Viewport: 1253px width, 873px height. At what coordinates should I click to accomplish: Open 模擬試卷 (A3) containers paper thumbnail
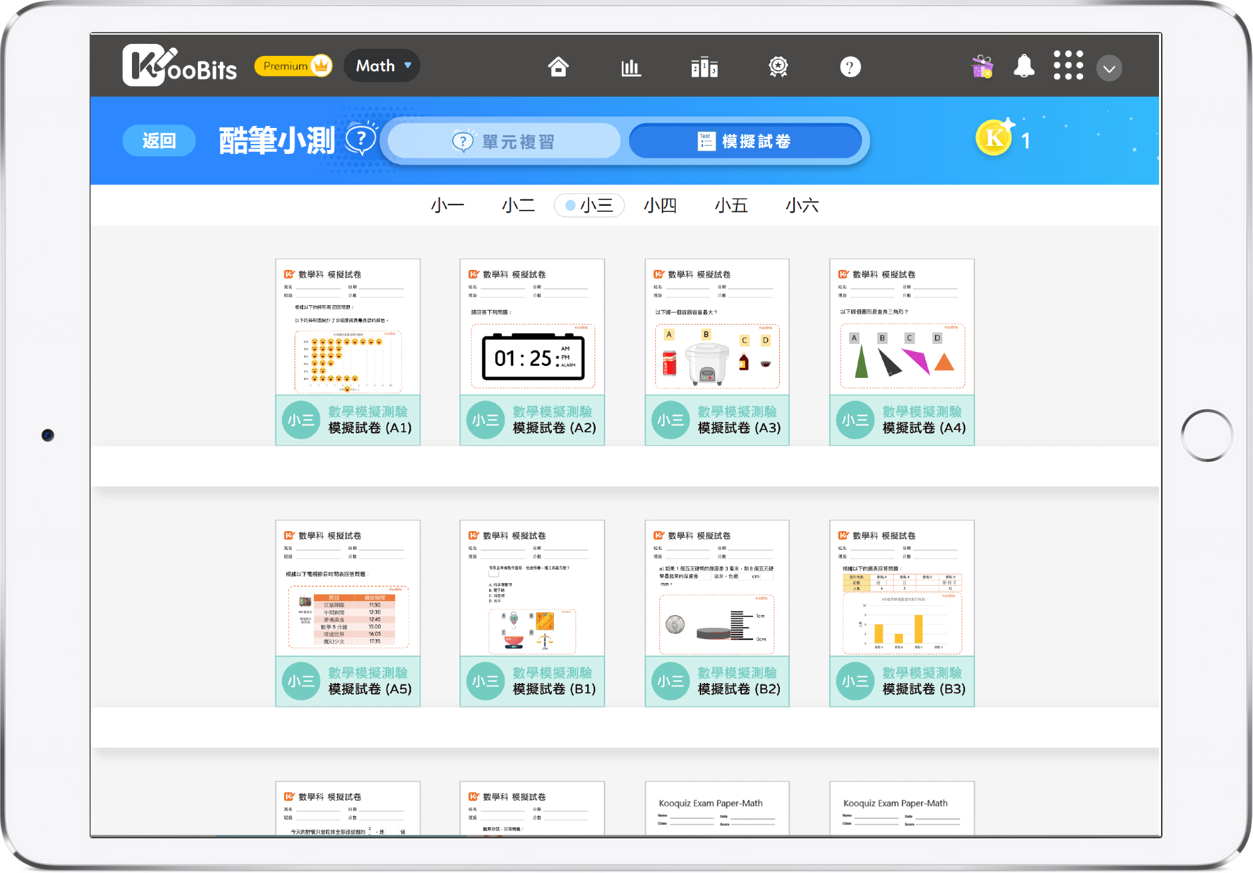click(717, 327)
